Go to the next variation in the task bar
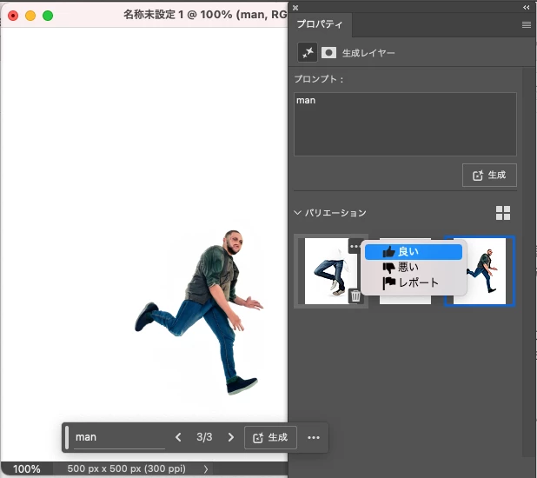The width and height of the screenshot is (537, 478). (231, 437)
